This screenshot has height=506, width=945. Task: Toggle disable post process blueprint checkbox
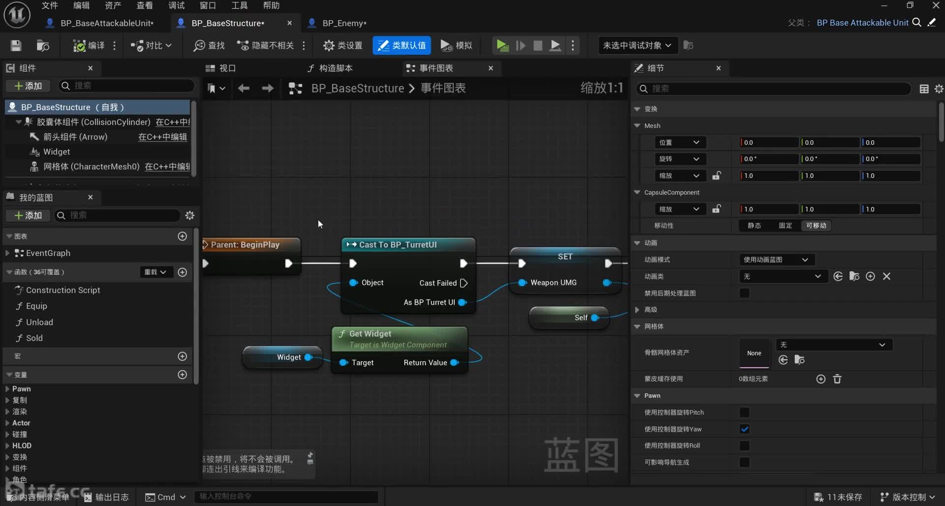tap(744, 293)
